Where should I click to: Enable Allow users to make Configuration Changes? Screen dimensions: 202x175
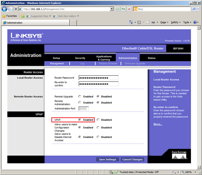pos(80,128)
